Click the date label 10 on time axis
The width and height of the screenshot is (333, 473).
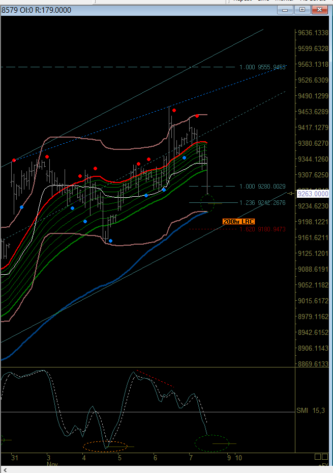click(238, 458)
